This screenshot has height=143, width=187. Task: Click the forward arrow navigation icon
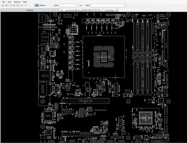click(x=25, y=5)
